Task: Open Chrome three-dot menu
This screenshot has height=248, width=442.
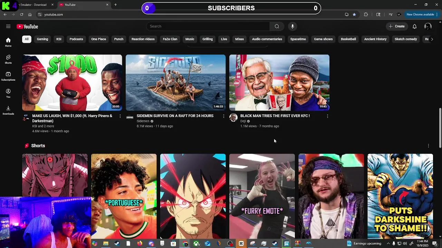Action: click(x=437, y=14)
